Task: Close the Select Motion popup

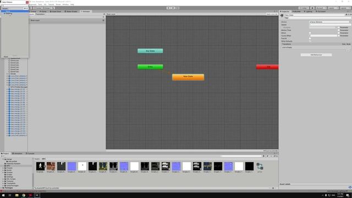Action: pos(27,2)
